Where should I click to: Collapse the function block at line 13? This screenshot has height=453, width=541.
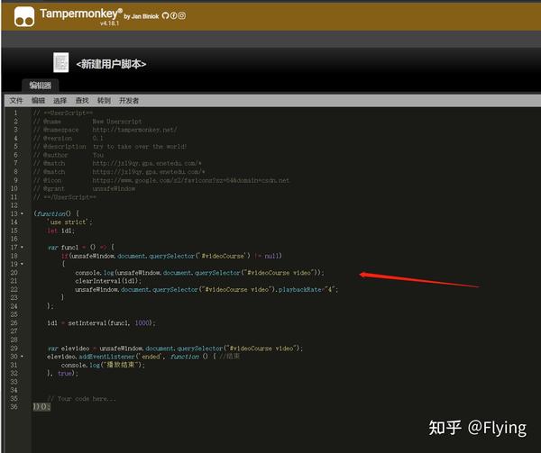click(x=23, y=213)
